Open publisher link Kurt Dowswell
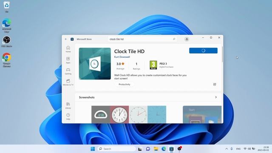This screenshot has width=272, height=153. click(x=122, y=57)
